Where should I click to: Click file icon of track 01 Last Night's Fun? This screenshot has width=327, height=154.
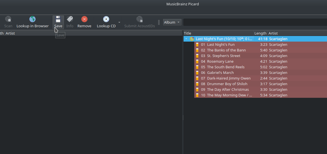(x=197, y=45)
